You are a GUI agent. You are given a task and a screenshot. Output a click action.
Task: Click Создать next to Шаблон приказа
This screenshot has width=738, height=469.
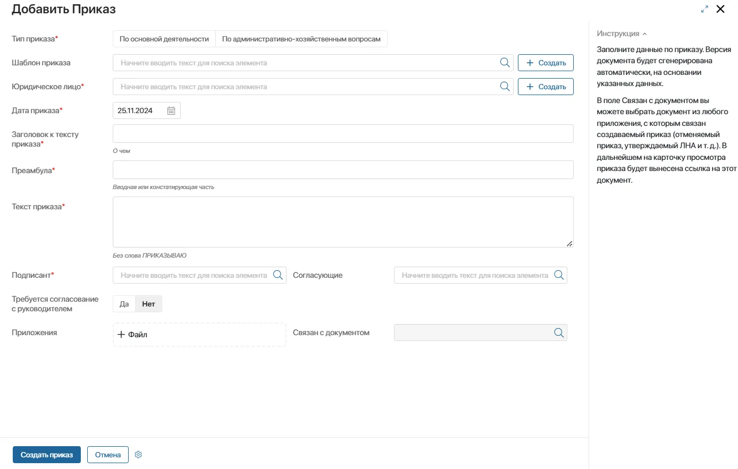coord(546,63)
